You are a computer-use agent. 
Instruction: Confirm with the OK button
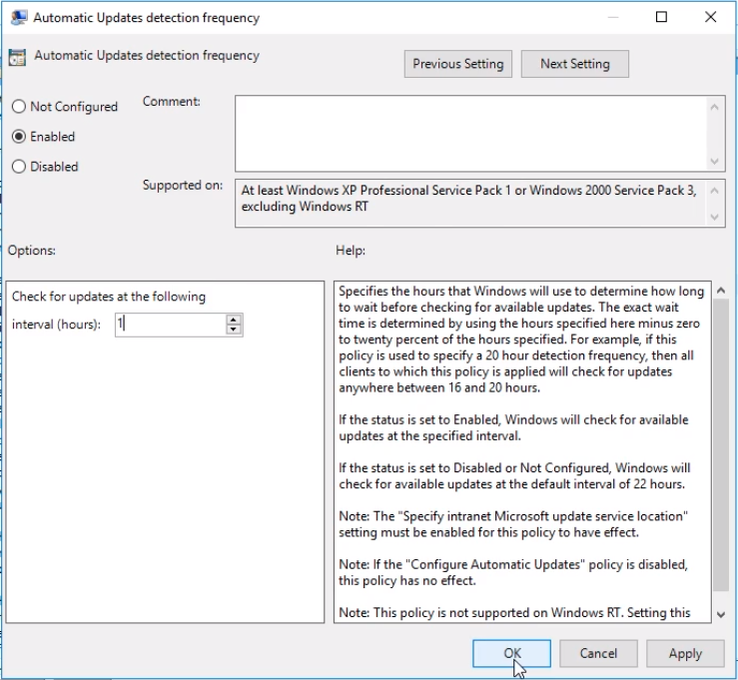tap(511, 653)
